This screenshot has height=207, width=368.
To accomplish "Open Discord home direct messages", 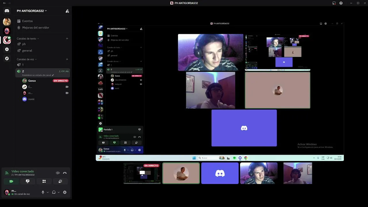I will (7, 11).
